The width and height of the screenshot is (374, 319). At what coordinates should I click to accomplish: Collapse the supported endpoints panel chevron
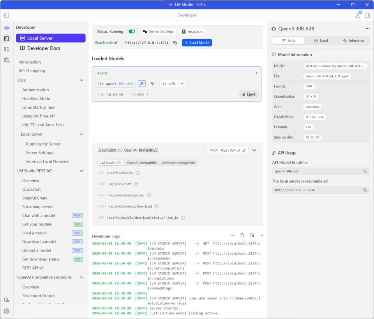(x=254, y=150)
